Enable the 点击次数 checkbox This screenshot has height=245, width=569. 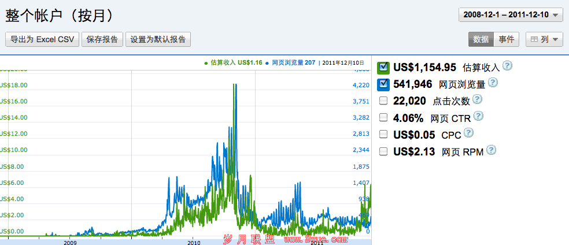coord(383,101)
